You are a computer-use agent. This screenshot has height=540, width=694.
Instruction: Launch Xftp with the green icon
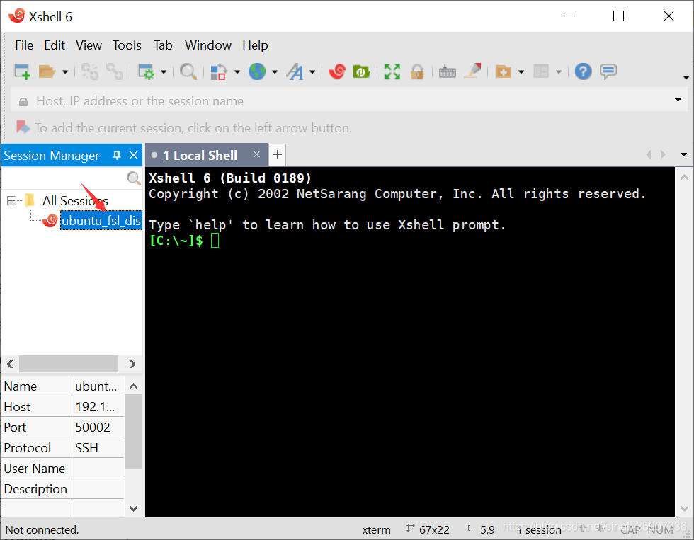362,71
